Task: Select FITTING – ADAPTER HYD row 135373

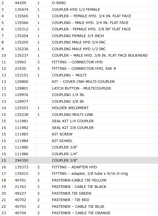Action: [79, 167]
